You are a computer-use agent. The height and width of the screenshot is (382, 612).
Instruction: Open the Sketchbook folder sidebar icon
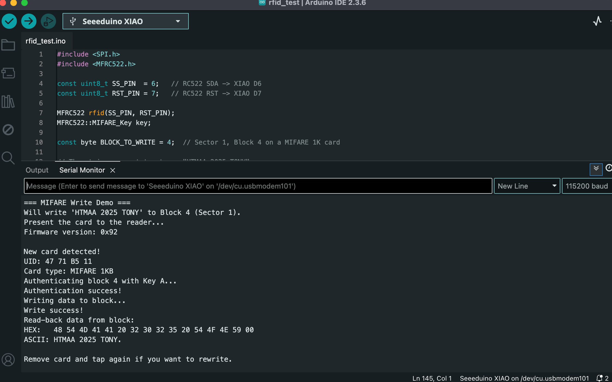coord(8,45)
